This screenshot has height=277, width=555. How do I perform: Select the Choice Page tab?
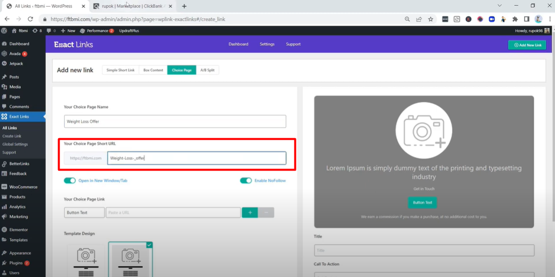pyautogui.click(x=182, y=70)
